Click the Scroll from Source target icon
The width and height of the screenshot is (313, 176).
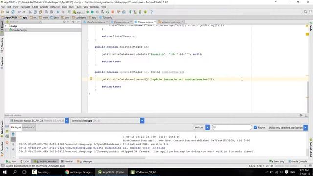pyautogui.click(x=64, y=22)
